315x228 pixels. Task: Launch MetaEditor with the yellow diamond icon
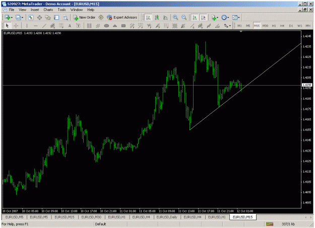(101, 18)
